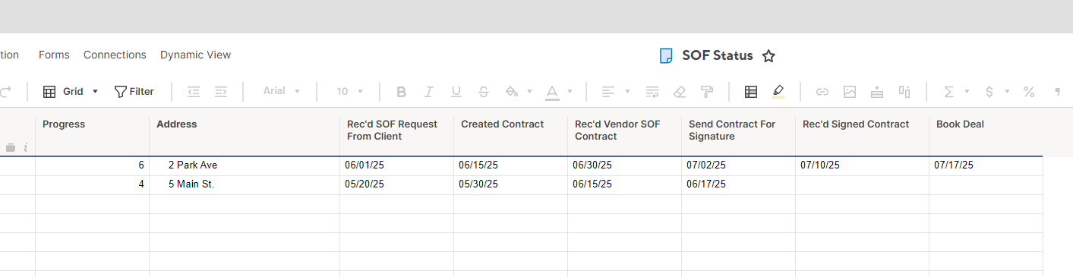Toggle bold formatting in toolbar

coord(402,92)
